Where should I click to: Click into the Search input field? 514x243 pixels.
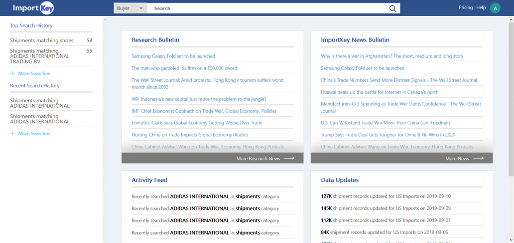(267, 8)
